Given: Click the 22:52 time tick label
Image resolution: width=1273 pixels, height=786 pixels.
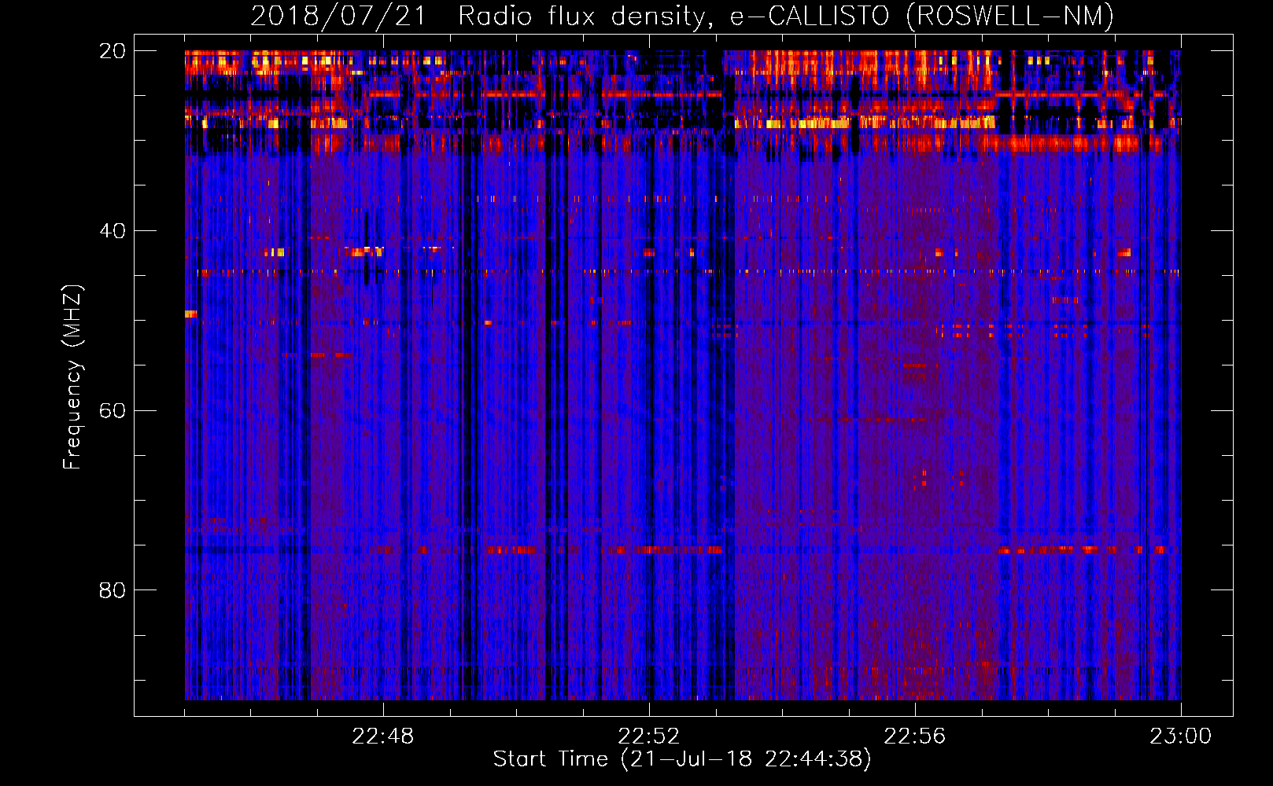Looking at the screenshot, I should pos(649,736).
